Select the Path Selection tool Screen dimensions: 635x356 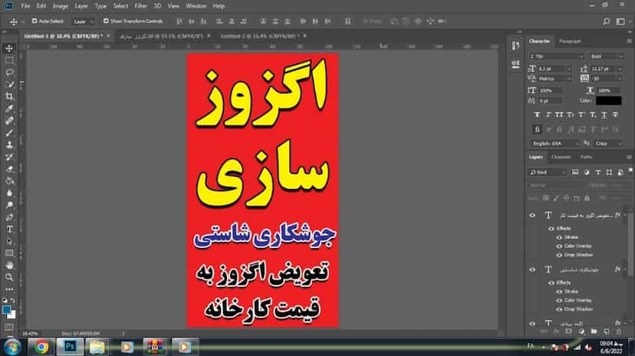point(9,241)
